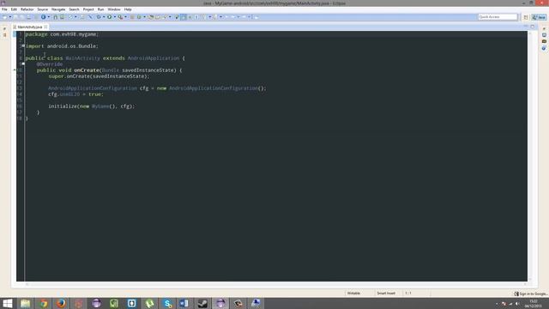Open Microsoft Word from the taskbar
The width and height of the screenshot is (549, 309).
pos(184,303)
